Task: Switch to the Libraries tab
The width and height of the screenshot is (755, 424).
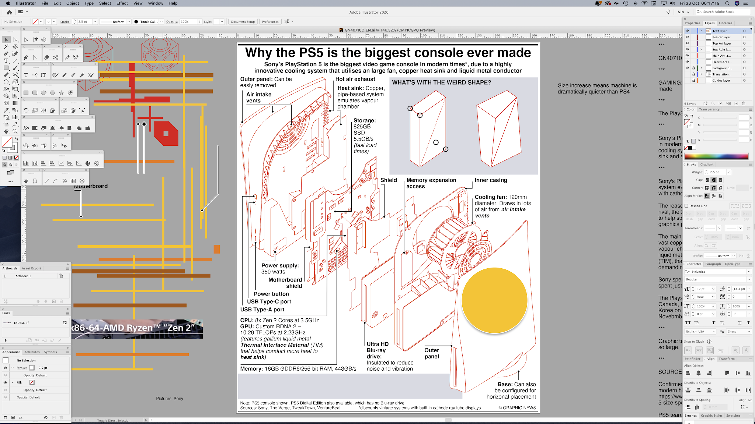Action: pos(726,23)
